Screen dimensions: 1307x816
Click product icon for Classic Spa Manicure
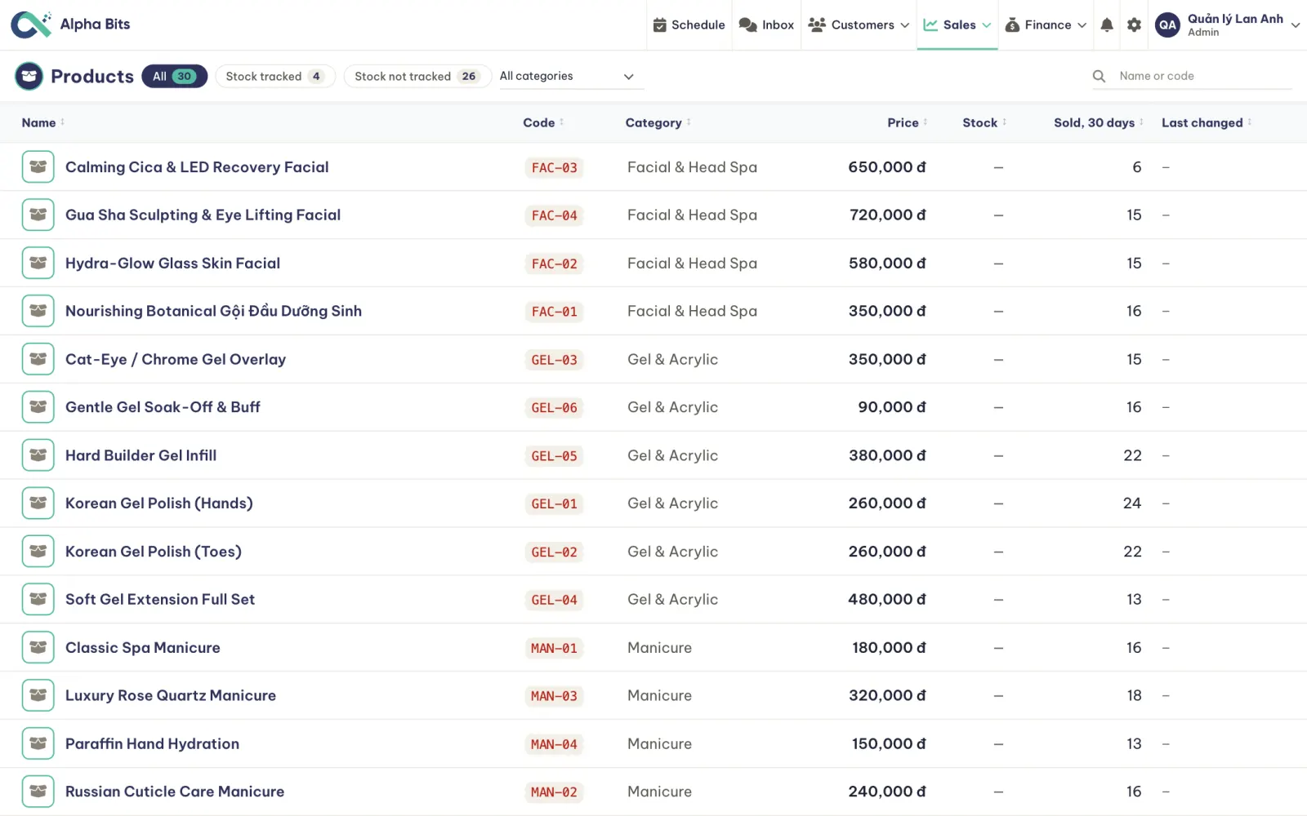coord(38,647)
